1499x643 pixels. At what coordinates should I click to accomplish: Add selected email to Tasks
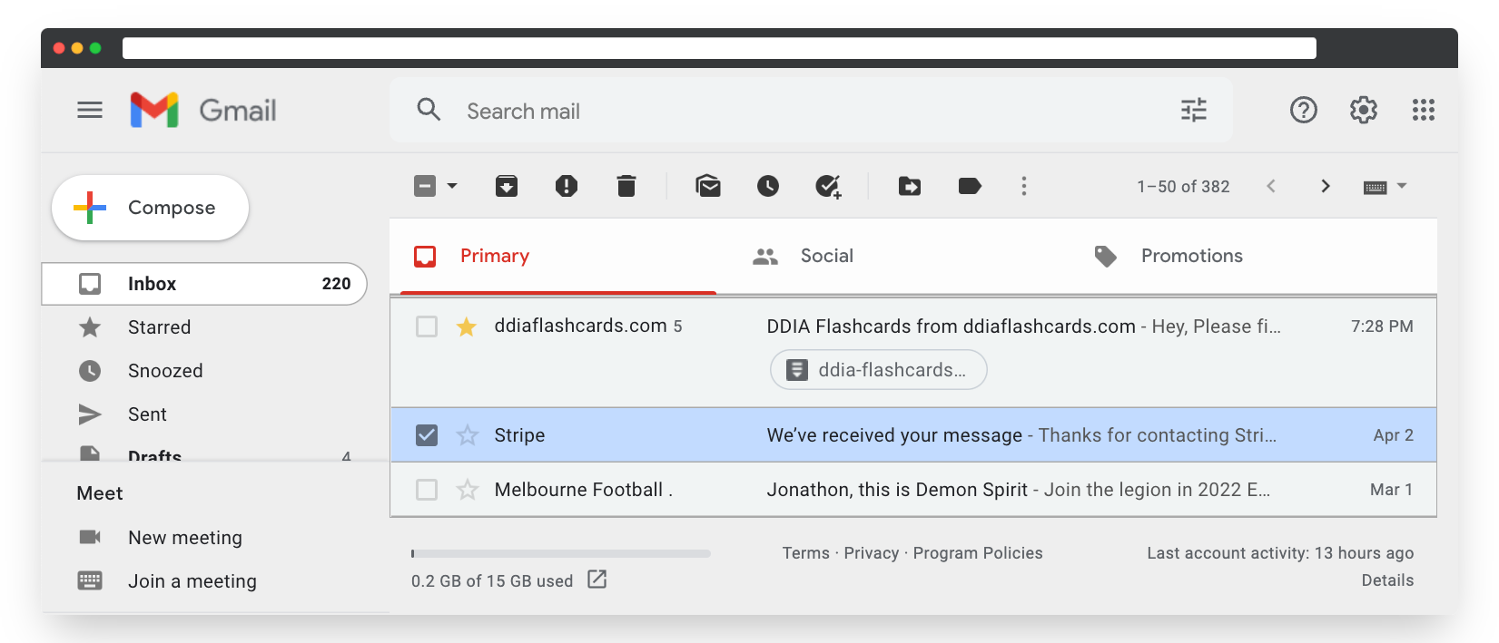click(x=828, y=187)
